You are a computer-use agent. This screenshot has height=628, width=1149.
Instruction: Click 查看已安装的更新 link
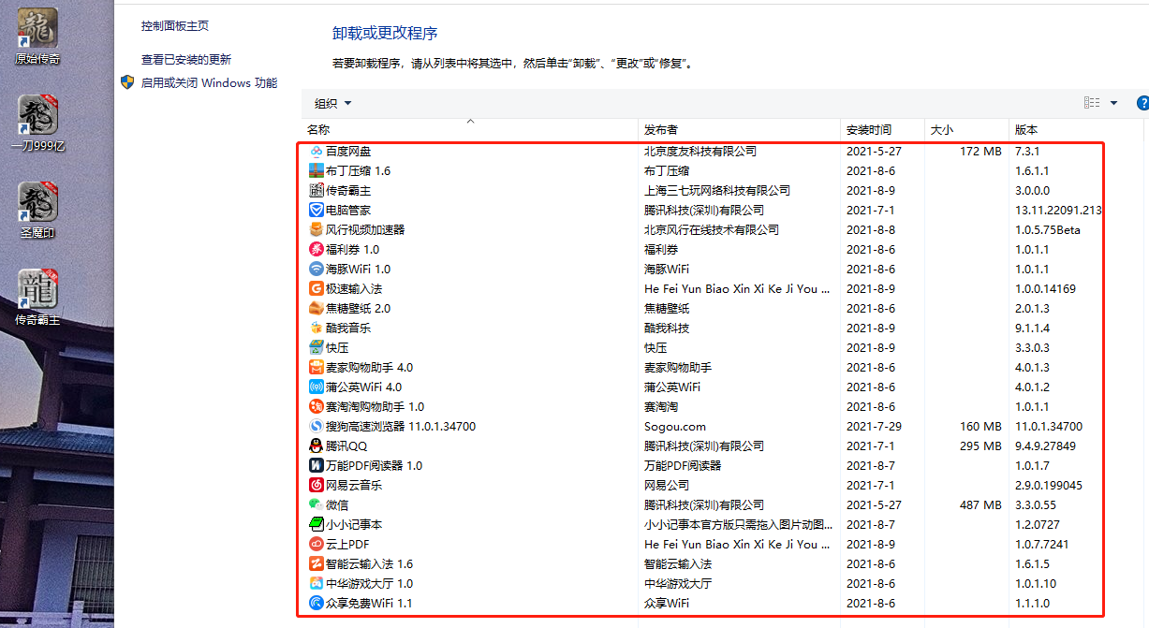point(186,59)
